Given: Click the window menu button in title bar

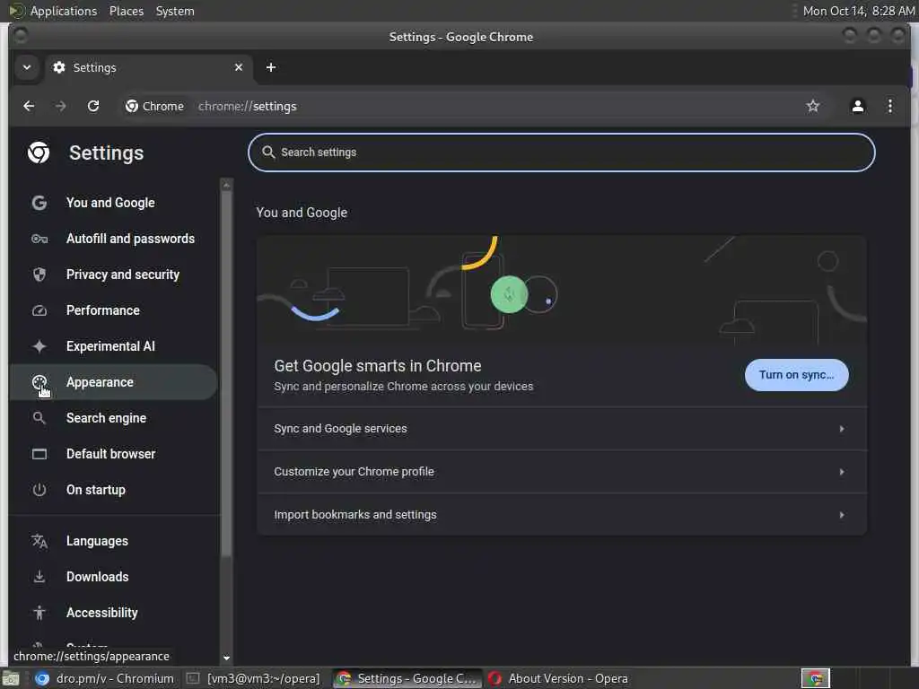Looking at the screenshot, I should pos(20,36).
